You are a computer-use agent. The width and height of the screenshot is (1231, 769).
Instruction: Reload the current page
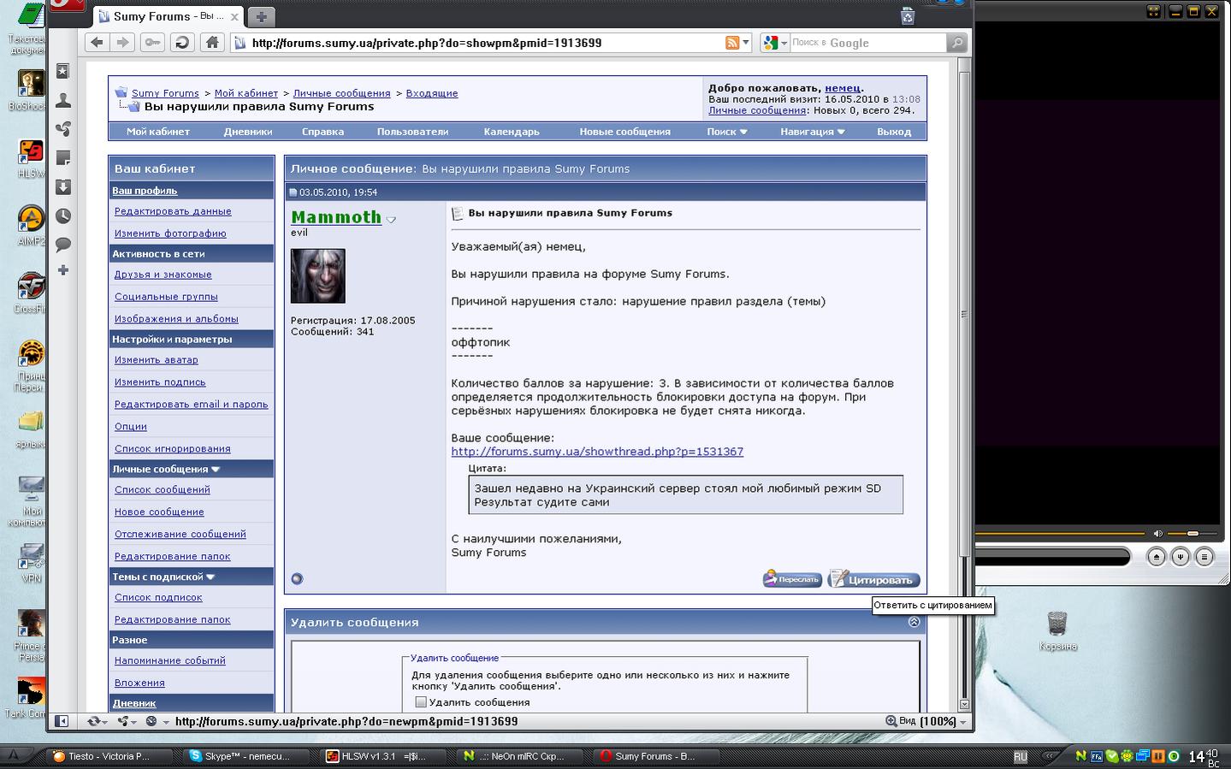click(x=182, y=43)
